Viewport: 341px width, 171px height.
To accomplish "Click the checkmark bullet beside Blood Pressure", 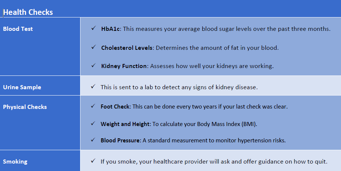I will click(x=93, y=140).
